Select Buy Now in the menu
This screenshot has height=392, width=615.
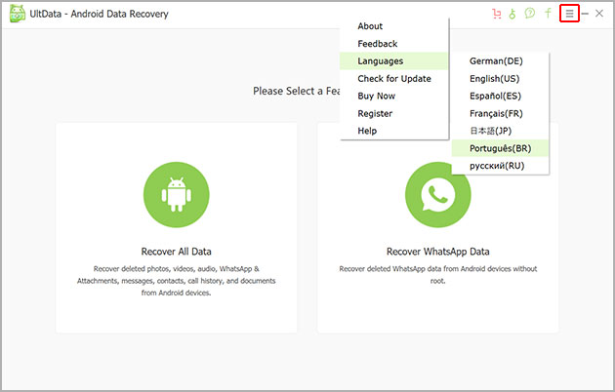click(393, 96)
